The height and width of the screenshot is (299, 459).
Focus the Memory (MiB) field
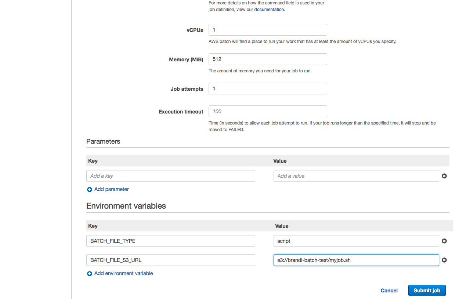(267, 59)
